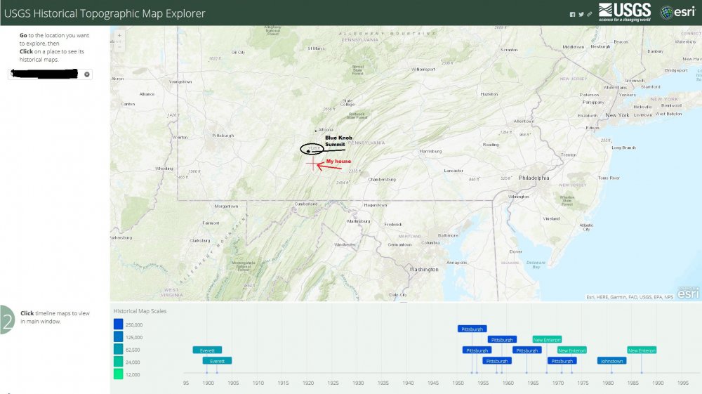Click inside the location search field
Screen dimensions: 702x394
(x=46, y=74)
